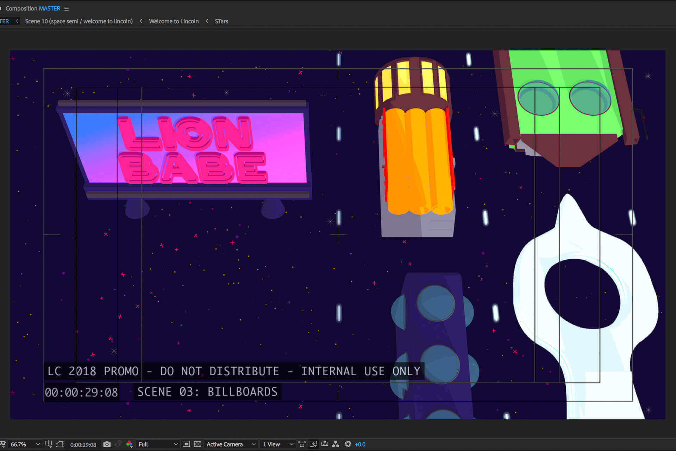
Task: Click the blue arrow beside the MASTER breadcrumb
Action: point(17,21)
